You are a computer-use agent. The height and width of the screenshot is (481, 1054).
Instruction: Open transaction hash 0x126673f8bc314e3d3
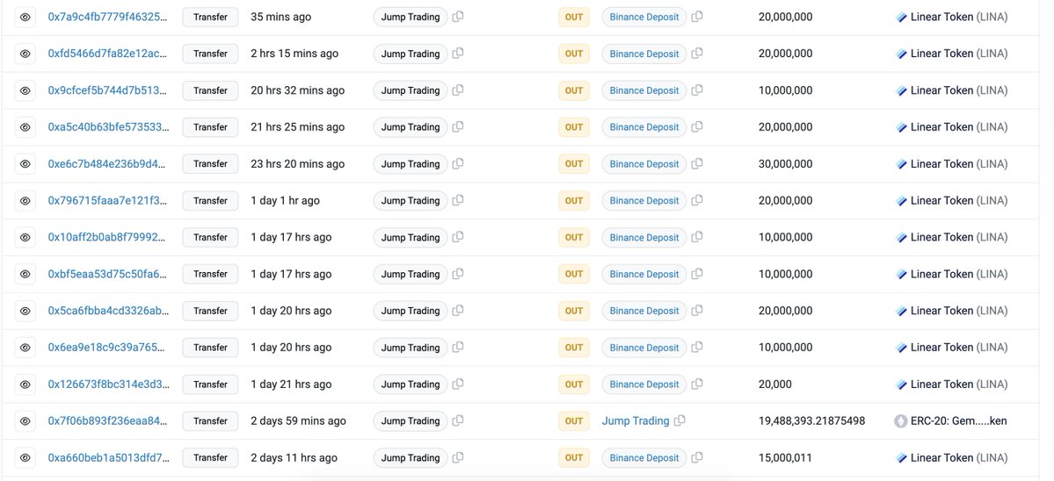[108, 384]
